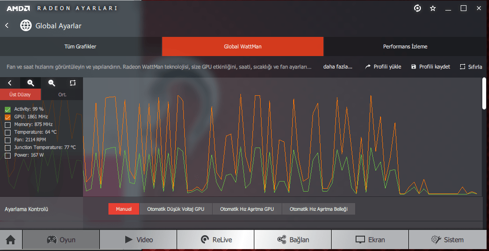Select Manuel tuning control

coord(124,209)
